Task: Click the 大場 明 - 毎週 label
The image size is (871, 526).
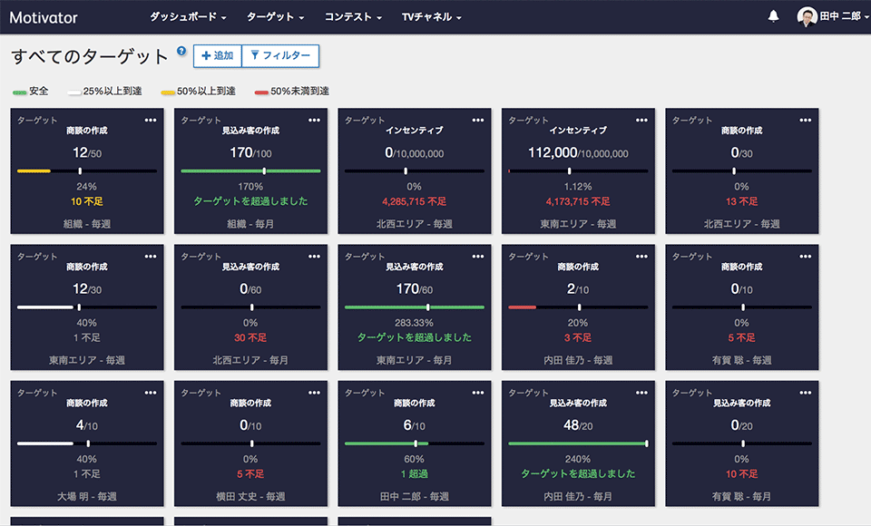Action: pos(87,497)
